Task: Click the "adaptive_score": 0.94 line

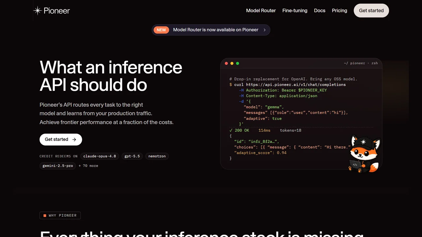Action: point(260,153)
